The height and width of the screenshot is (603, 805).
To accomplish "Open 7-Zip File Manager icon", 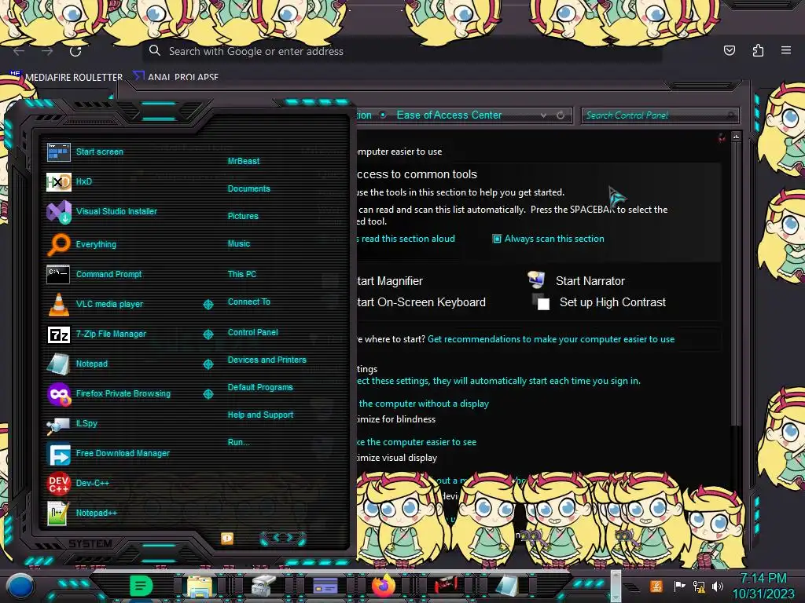I will (x=58, y=334).
